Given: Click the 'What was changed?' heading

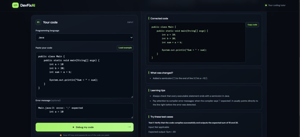Looking at the screenshot, I should point(162,73).
